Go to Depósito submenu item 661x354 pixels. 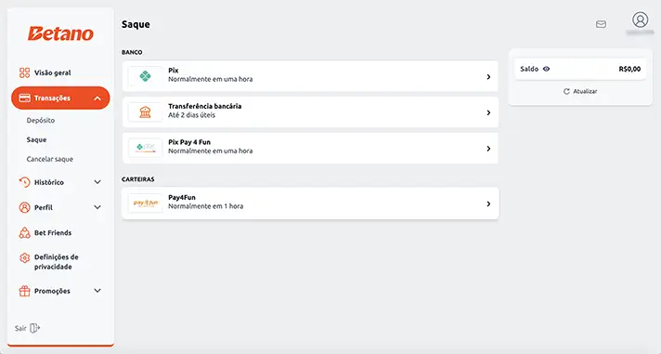41,120
